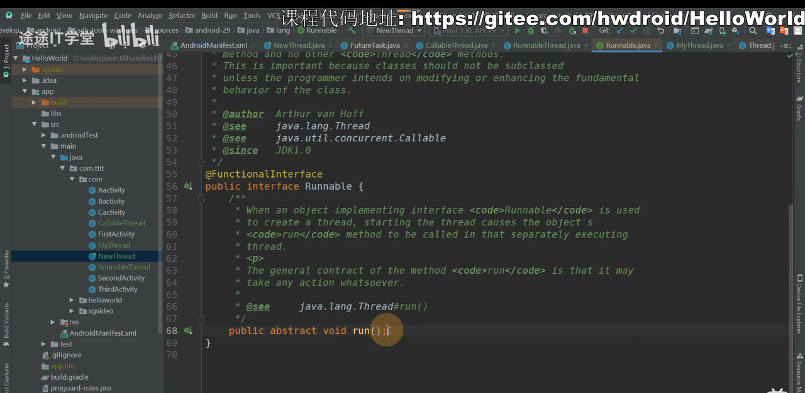Open FirstActivity in project tree
Screen dimensions: 805x393
pyautogui.click(x=116, y=234)
